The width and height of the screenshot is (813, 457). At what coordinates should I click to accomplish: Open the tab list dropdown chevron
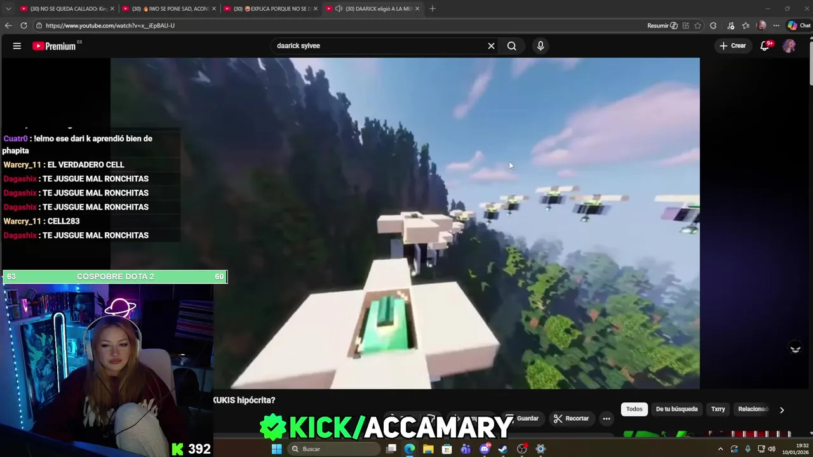(x=8, y=8)
